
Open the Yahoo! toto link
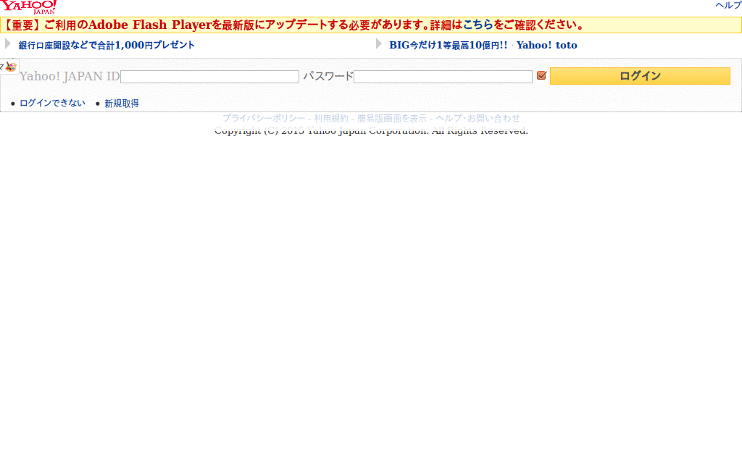click(546, 46)
